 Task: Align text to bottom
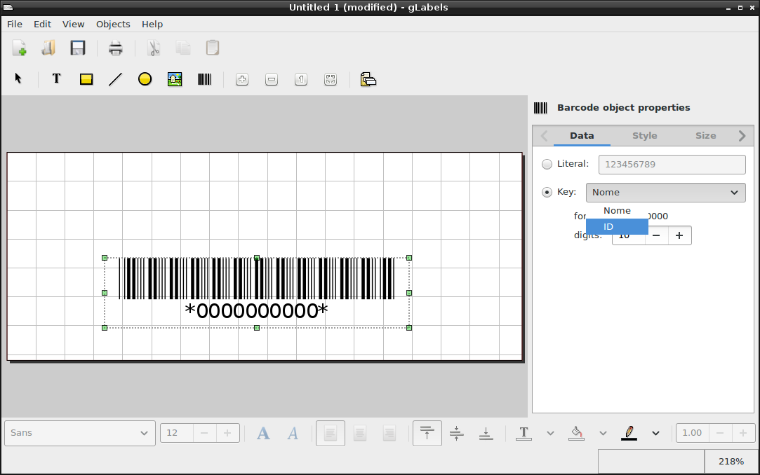486,433
